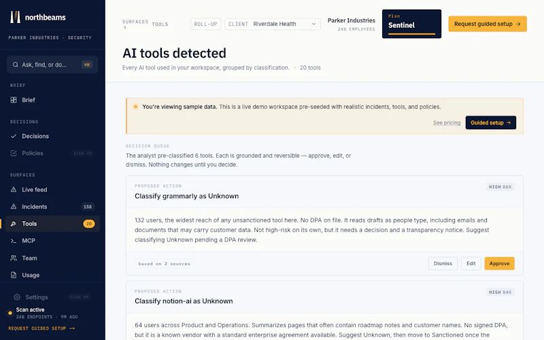Click the Live feed triangle icon
This screenshot has height=340, width=544.
point(14,190)
